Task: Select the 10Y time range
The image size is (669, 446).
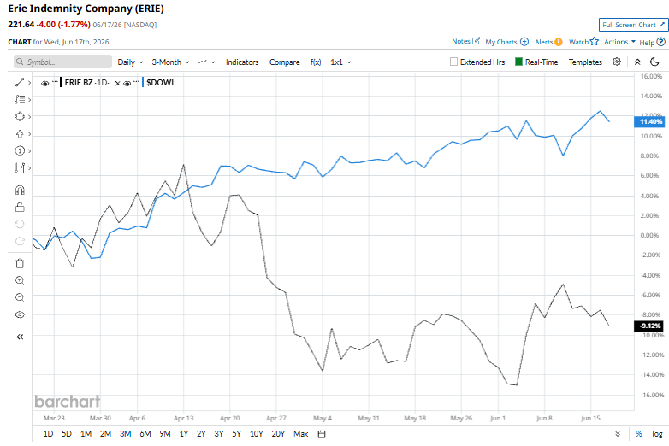Action: (x=256, y=434)
